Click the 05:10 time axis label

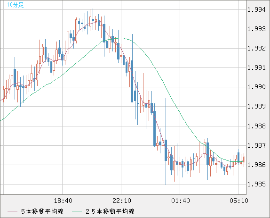pyautogui.click(x=239, y=201)
